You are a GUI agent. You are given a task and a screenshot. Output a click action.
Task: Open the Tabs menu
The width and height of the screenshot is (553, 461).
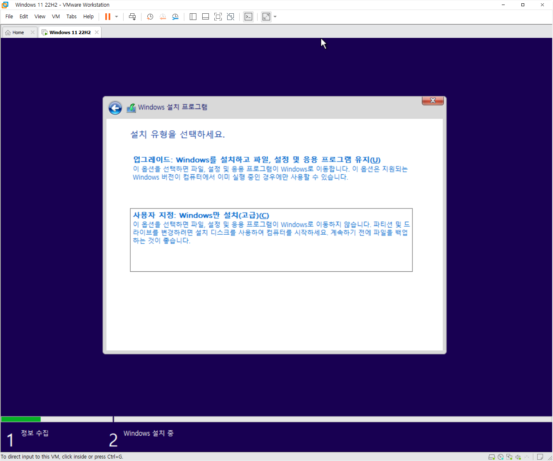[x=72, y=17]
